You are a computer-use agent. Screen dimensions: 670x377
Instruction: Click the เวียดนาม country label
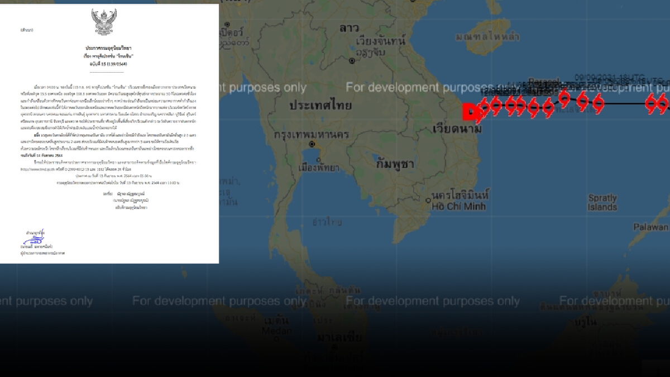point(456,129)
